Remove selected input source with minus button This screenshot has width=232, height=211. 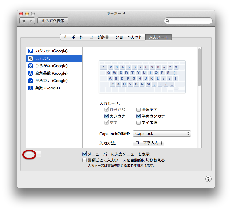click(x=38, y=154)
